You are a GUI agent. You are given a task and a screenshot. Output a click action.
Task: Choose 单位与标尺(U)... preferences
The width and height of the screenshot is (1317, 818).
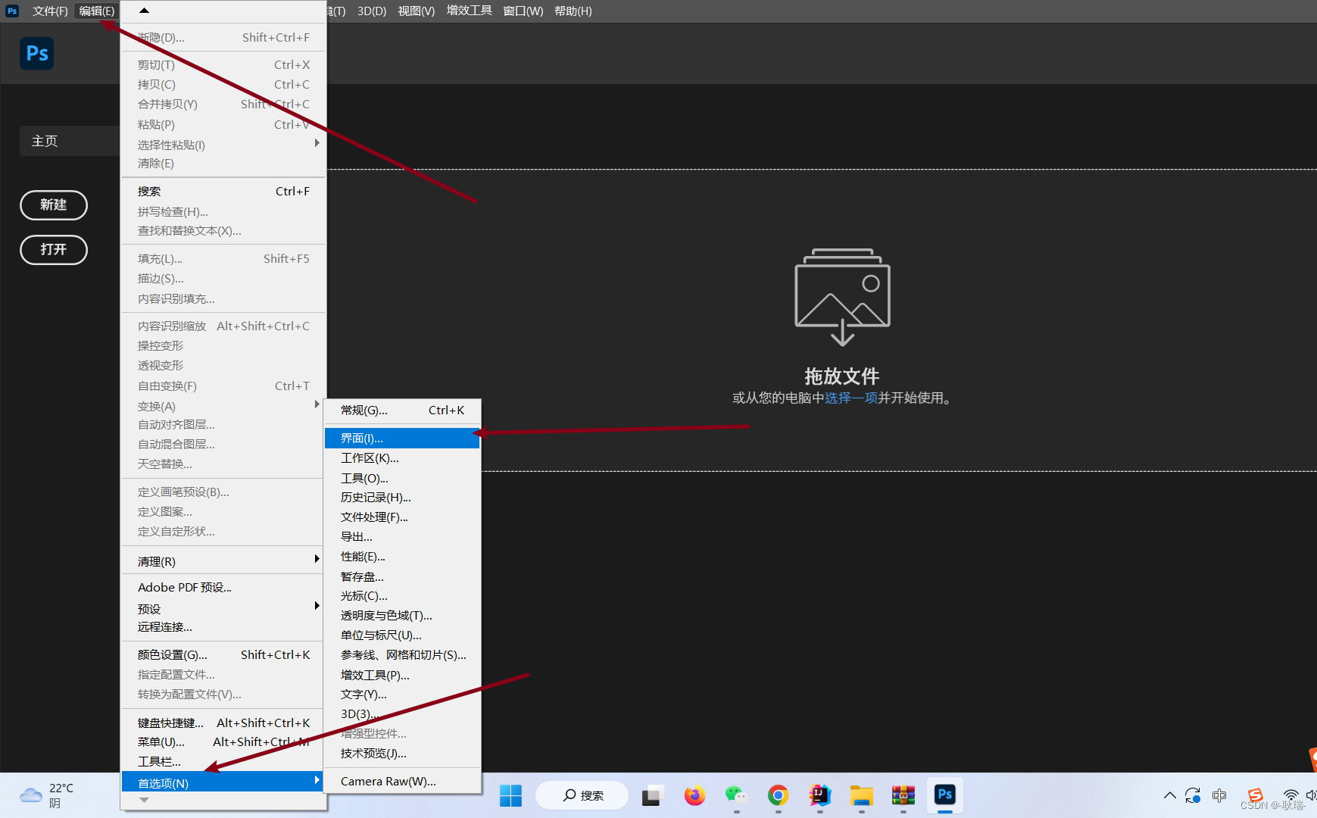(402, 635)
